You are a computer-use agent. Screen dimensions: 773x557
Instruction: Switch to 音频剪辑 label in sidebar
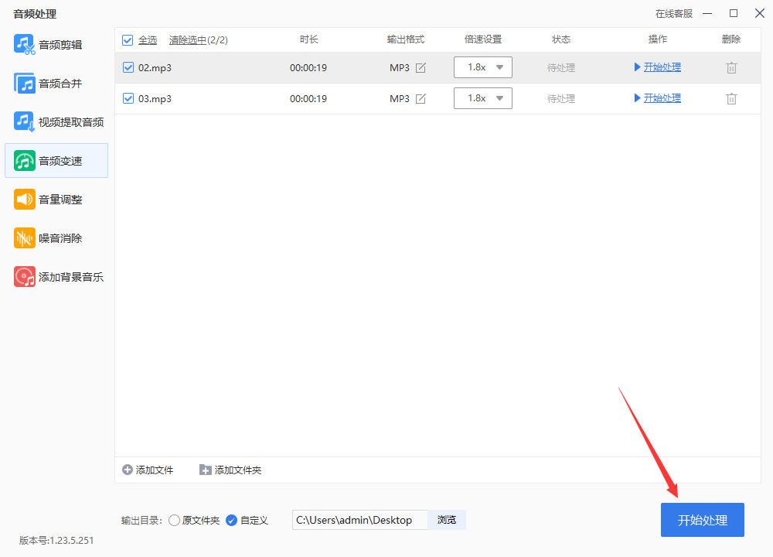60,45
